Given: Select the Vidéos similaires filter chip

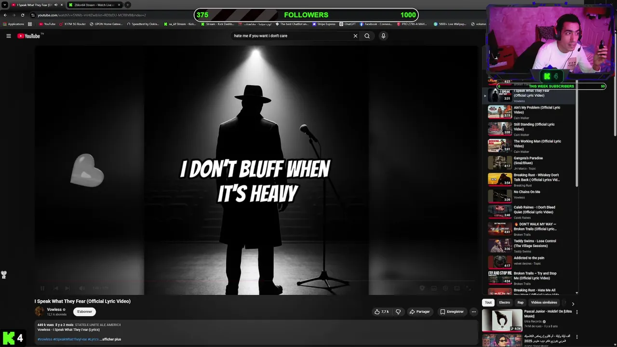Looking at the screenshot, I should tap(544, 303).
